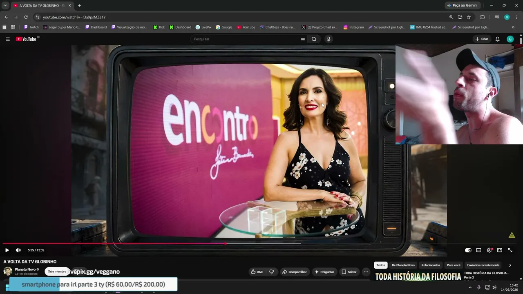Open the Jogar Super Mario 6 bookmark
The height and width of the screenshot is (294, 523).
62,27
